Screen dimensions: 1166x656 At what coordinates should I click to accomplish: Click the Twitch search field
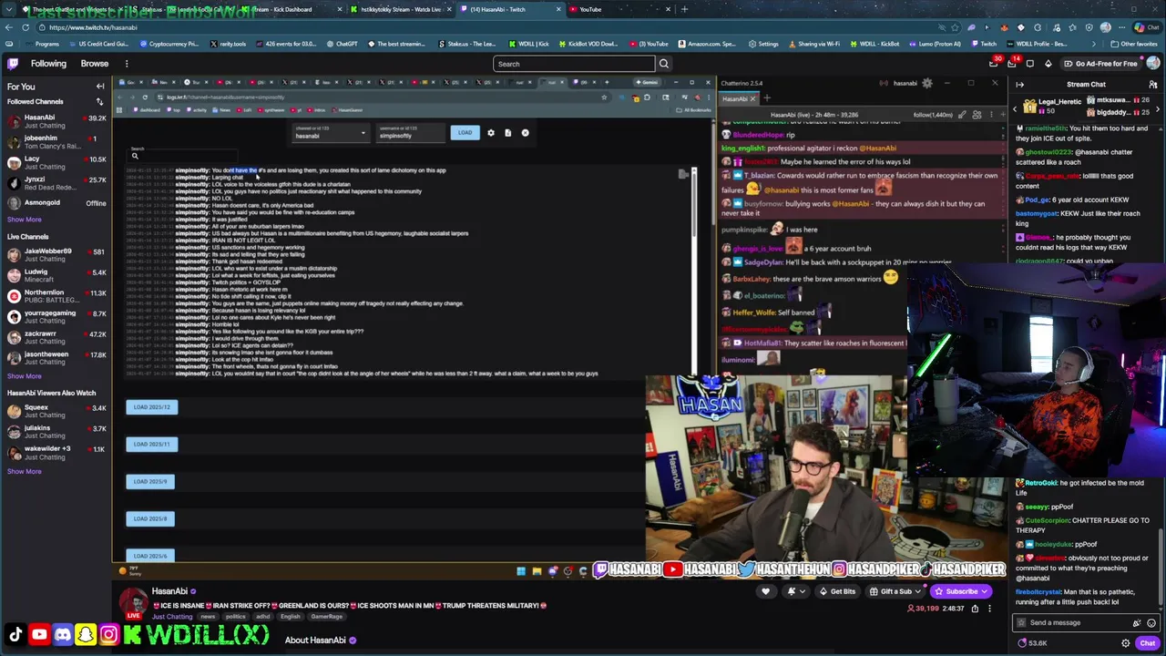(573, 64)
